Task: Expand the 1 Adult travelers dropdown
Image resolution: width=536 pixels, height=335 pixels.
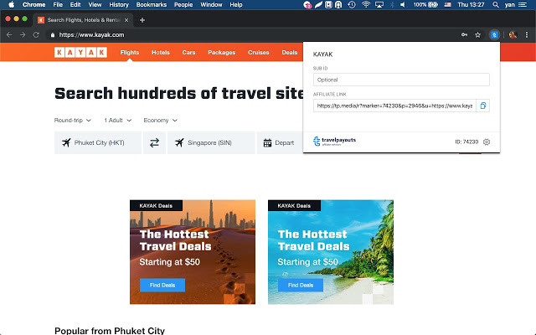Action: 117,121
